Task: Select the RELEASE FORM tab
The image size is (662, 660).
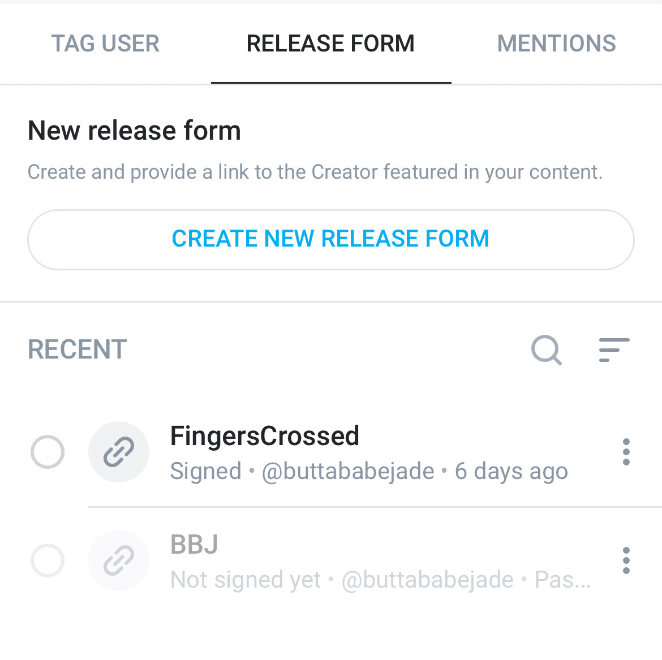Action: (330, 44)
